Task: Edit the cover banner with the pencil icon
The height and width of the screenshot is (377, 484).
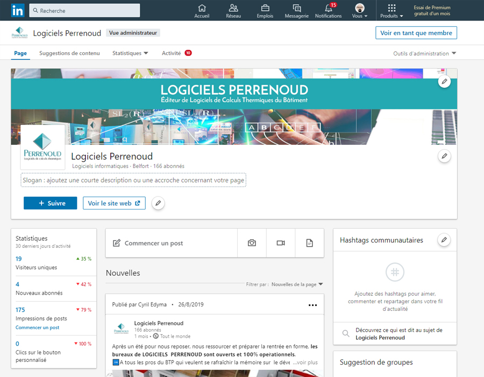Action: click(x=444, y=81)
